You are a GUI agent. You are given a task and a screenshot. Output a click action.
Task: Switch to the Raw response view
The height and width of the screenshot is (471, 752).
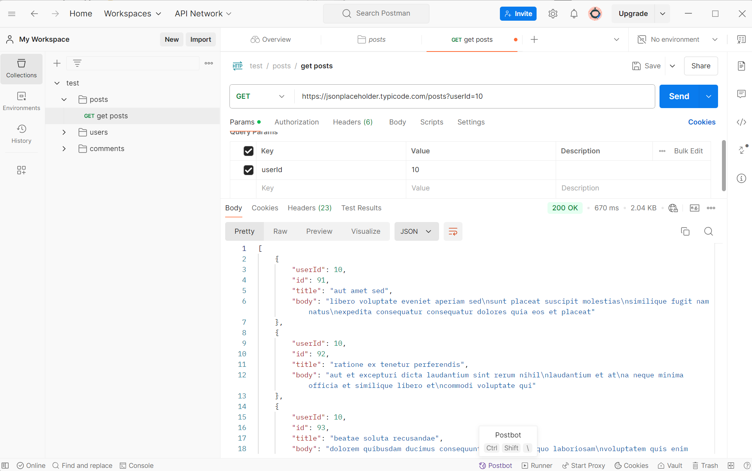click(x=280, y=231)
